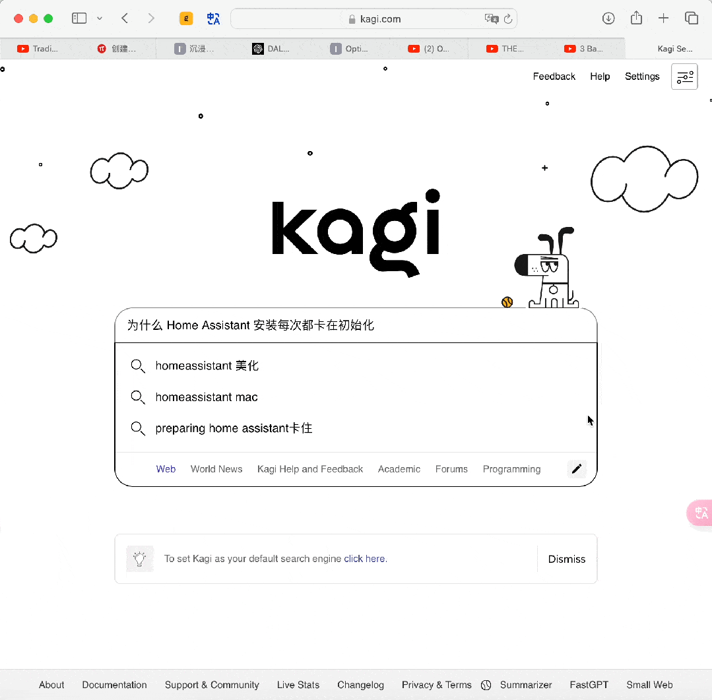Open Safari downloads icon
Viewport: 712px width, 700px height.
(608, 18)
